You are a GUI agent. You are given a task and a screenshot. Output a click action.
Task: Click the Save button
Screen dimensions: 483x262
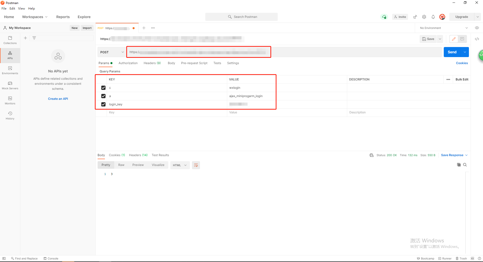point(428,39)
